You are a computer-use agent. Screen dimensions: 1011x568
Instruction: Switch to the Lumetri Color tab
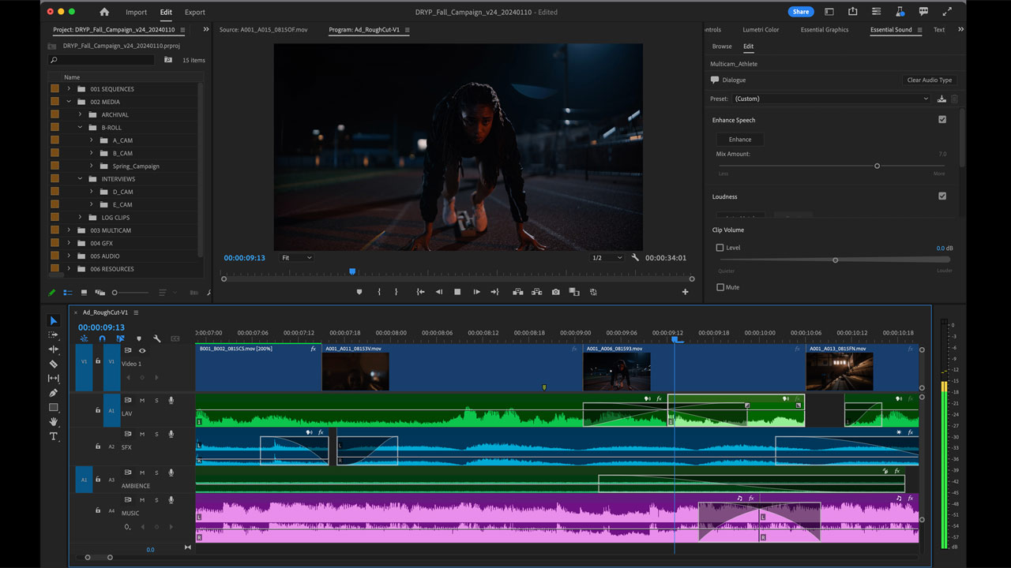click(x=761, y=29)
